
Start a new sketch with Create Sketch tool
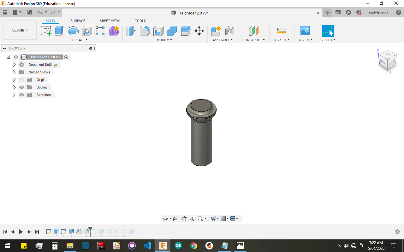[x=46, y=31]
